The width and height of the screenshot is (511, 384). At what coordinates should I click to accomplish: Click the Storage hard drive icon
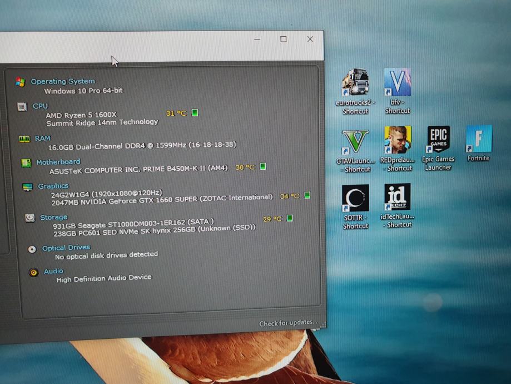30,218
